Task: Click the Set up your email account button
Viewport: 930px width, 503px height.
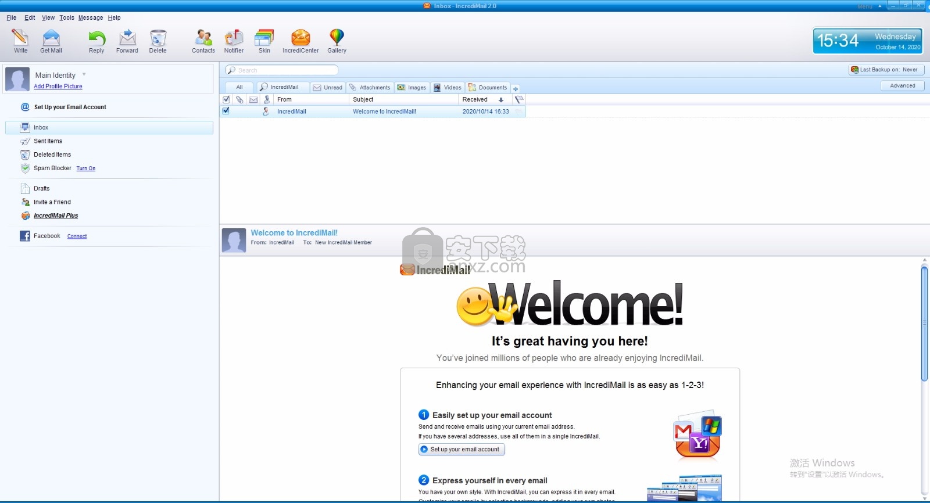Action: [x=462, y=449]
